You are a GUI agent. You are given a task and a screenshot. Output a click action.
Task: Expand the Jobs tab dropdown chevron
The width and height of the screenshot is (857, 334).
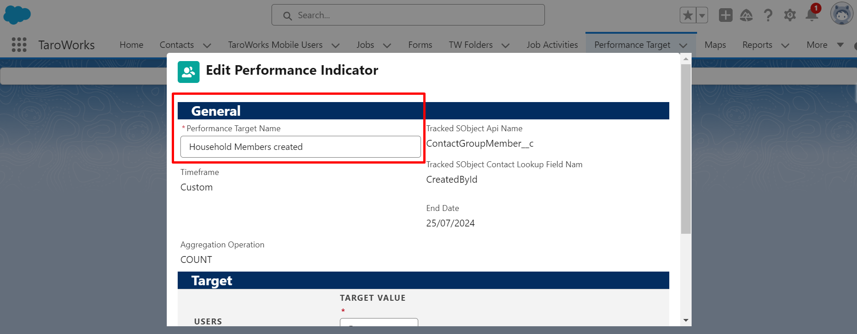point(387,46)
